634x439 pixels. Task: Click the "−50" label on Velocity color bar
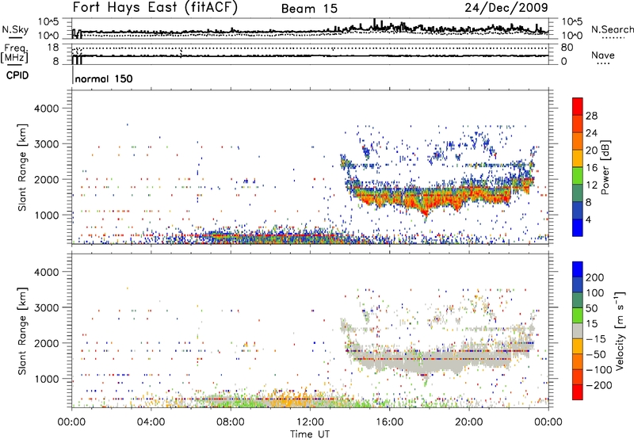coord(596,354)
